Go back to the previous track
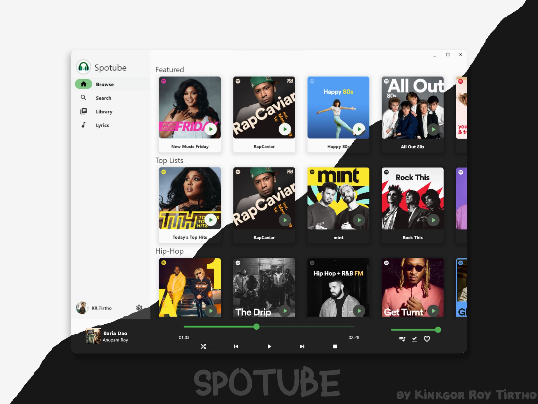 tap(236, 346)
